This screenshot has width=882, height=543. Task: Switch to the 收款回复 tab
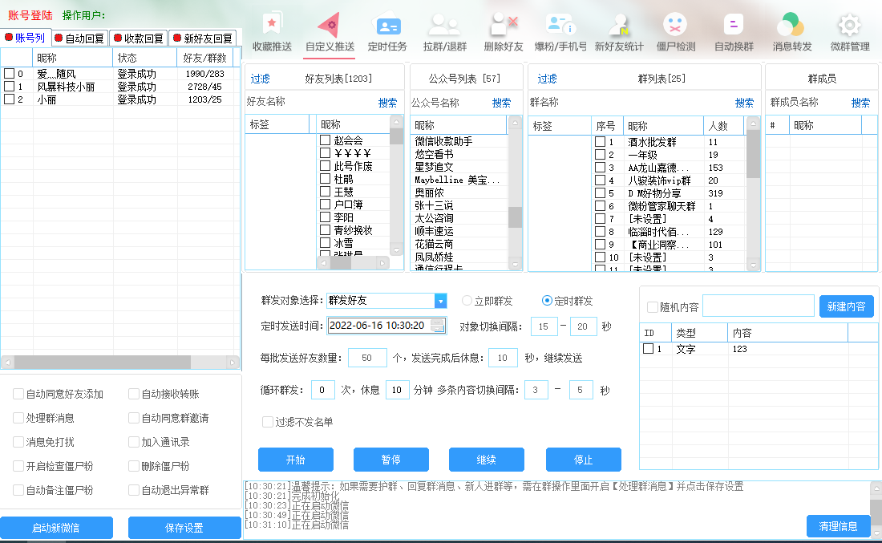139,38
